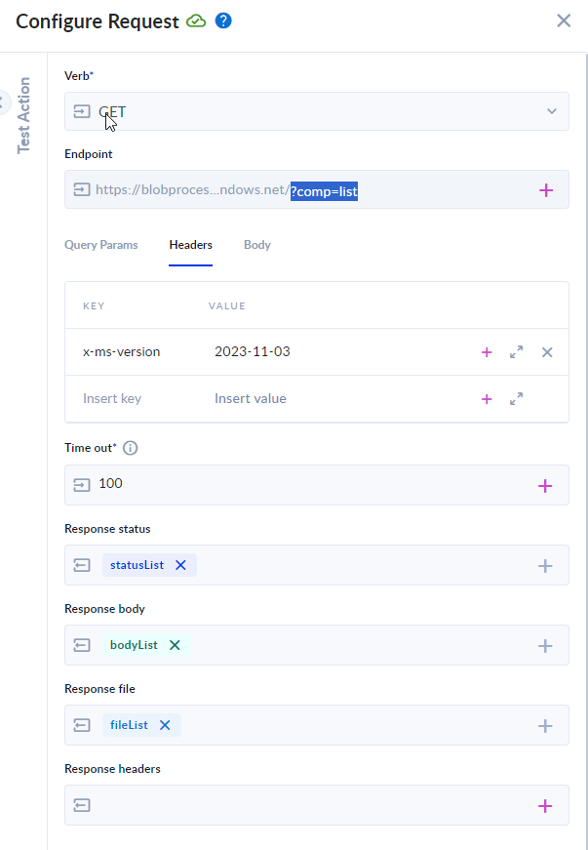This screenshot has height=850, width=588.
Task: Click the input mapping icon inside the Verb field
Action: tap(82, 111)
